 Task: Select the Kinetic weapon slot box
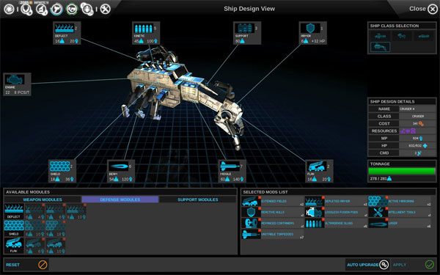146,33
